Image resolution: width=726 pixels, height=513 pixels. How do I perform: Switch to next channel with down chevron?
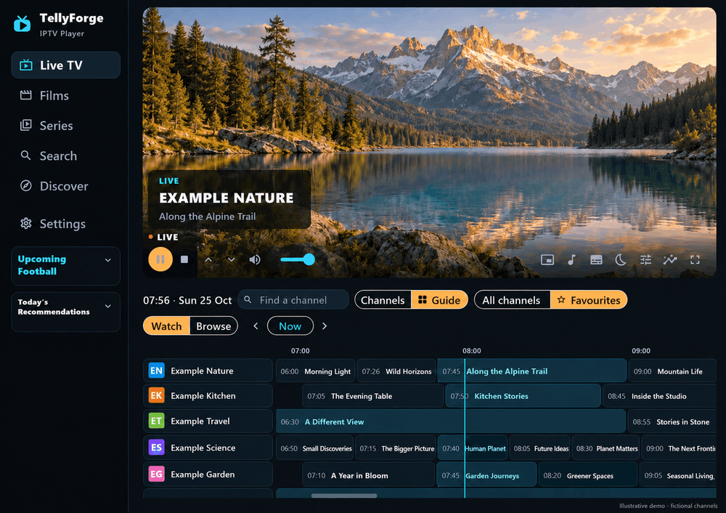coord(231,259)
